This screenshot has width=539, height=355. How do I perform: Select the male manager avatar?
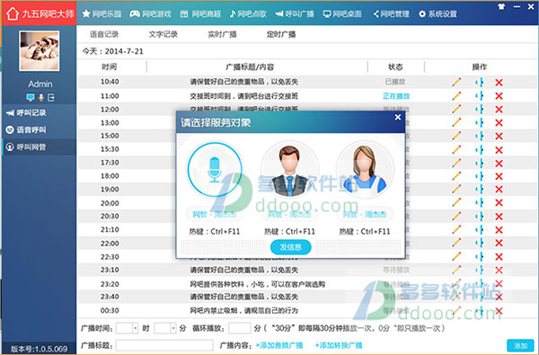click(289, 170)
